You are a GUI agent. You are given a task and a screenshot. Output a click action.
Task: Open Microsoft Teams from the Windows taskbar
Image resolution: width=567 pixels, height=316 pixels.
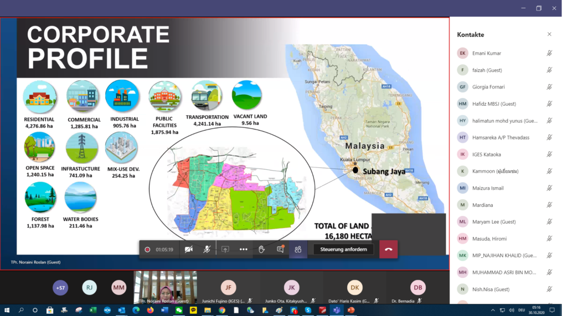336,310
